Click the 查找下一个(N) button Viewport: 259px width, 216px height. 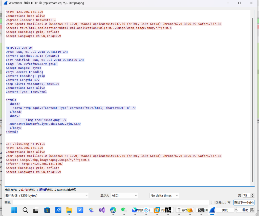[x=244, y=203]
